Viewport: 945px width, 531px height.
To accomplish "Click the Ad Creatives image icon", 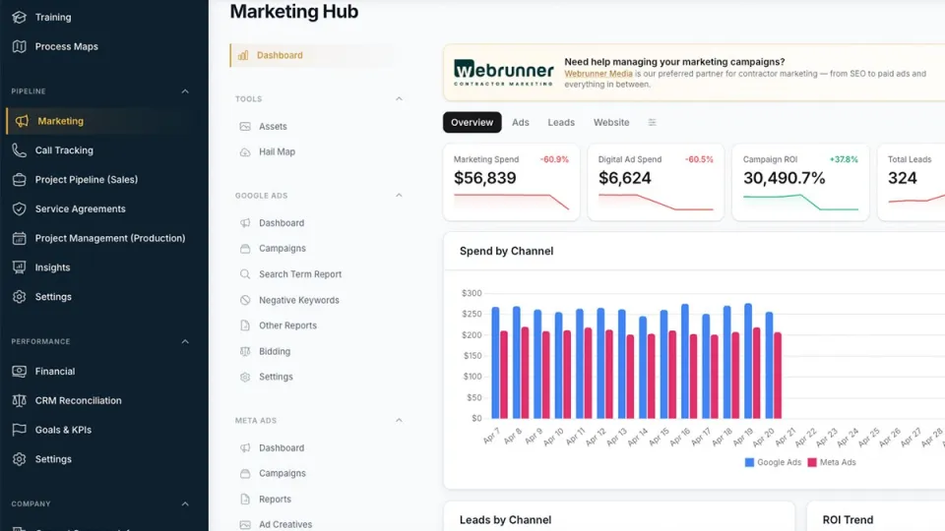I will (245, 525).
